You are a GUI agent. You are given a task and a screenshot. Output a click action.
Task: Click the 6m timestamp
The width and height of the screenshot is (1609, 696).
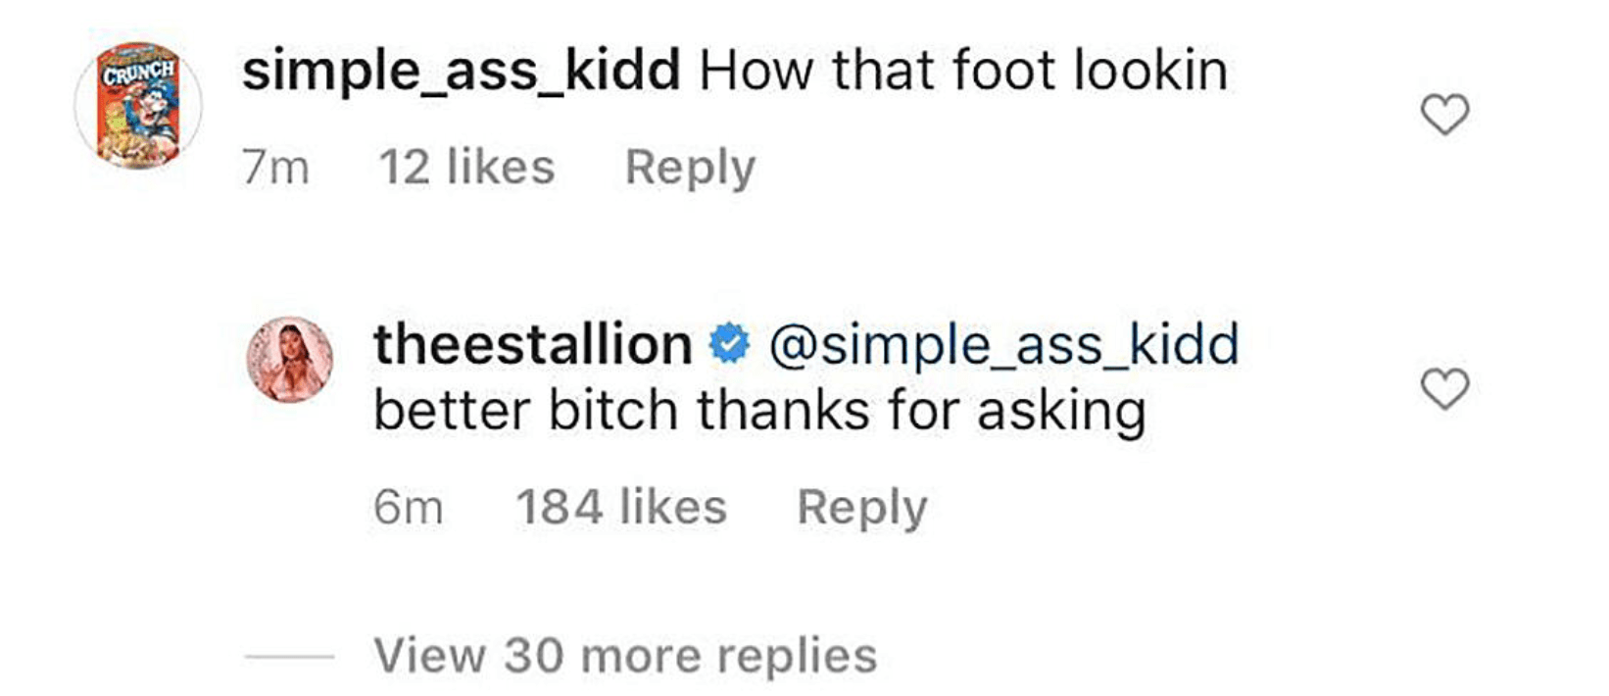click(x=408, y=508)
